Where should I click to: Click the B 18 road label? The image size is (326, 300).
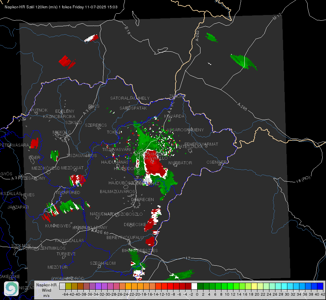127,30
